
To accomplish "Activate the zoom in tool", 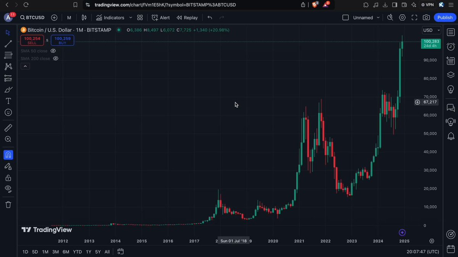I will click(x=8, y=139).
